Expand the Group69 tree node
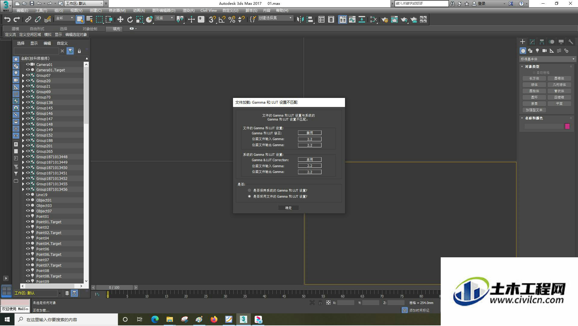This screenshot has height=326, width=578. [23, 92]
